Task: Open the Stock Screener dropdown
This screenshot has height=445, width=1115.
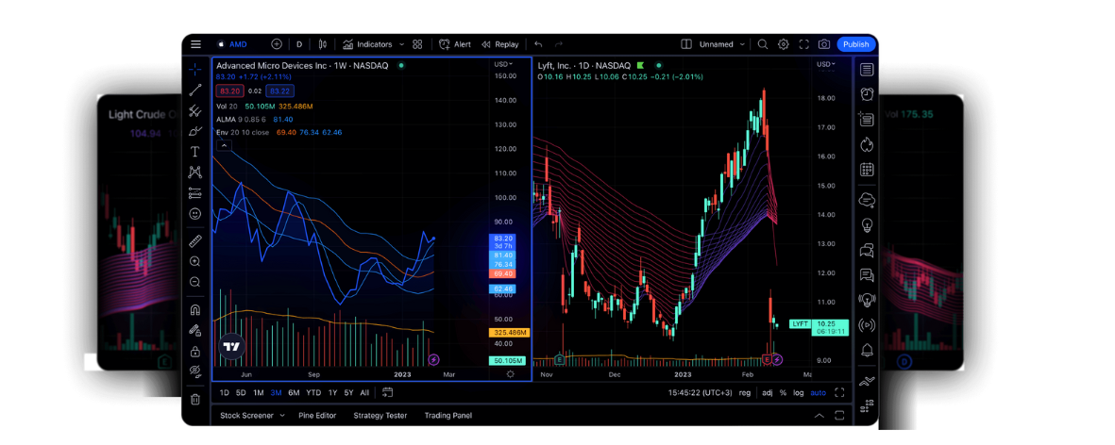Action: point(252,415)
